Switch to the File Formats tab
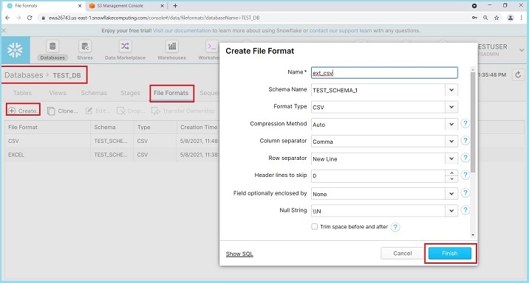The height and width of the screenshot is (283, 529). pyautogui.click(x=171, y=93)
